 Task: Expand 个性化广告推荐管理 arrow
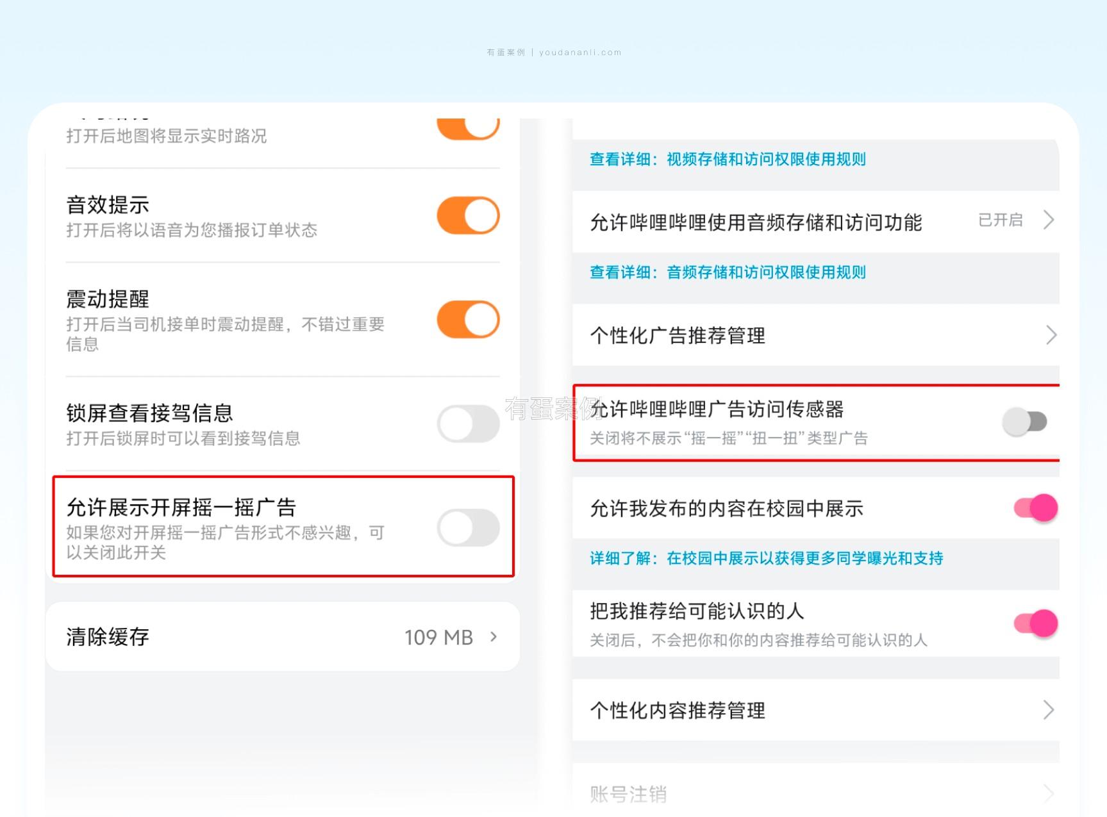click(1051, 335)
